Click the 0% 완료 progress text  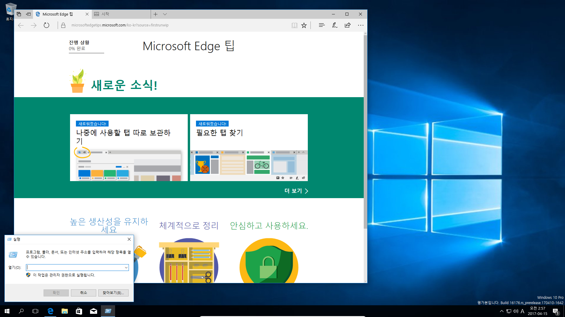click(x=77, y=48)
